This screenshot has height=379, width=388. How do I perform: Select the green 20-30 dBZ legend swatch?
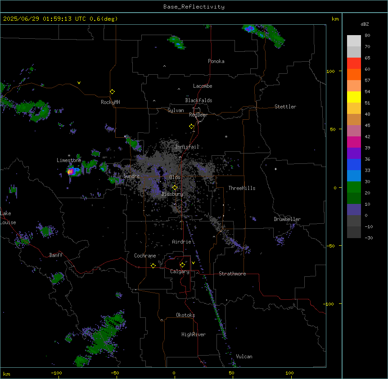354,187
